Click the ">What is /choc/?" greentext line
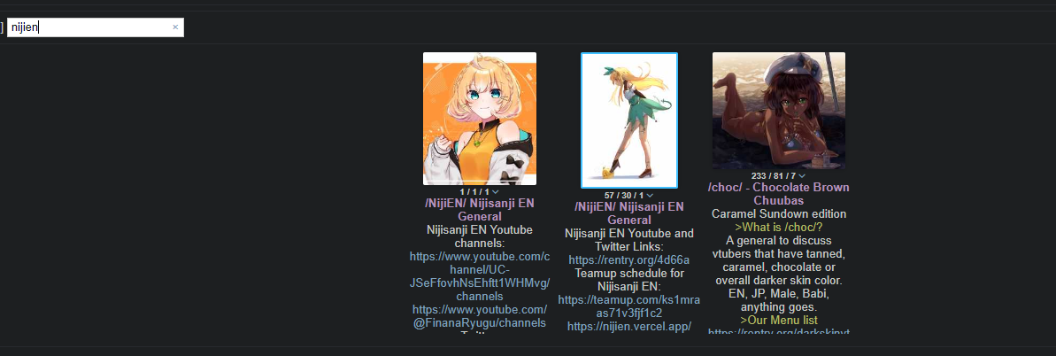 point(779,228)
